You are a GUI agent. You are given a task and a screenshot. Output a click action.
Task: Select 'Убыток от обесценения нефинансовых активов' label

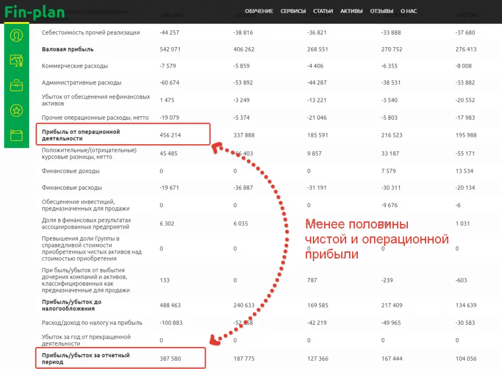click(96, 100)
